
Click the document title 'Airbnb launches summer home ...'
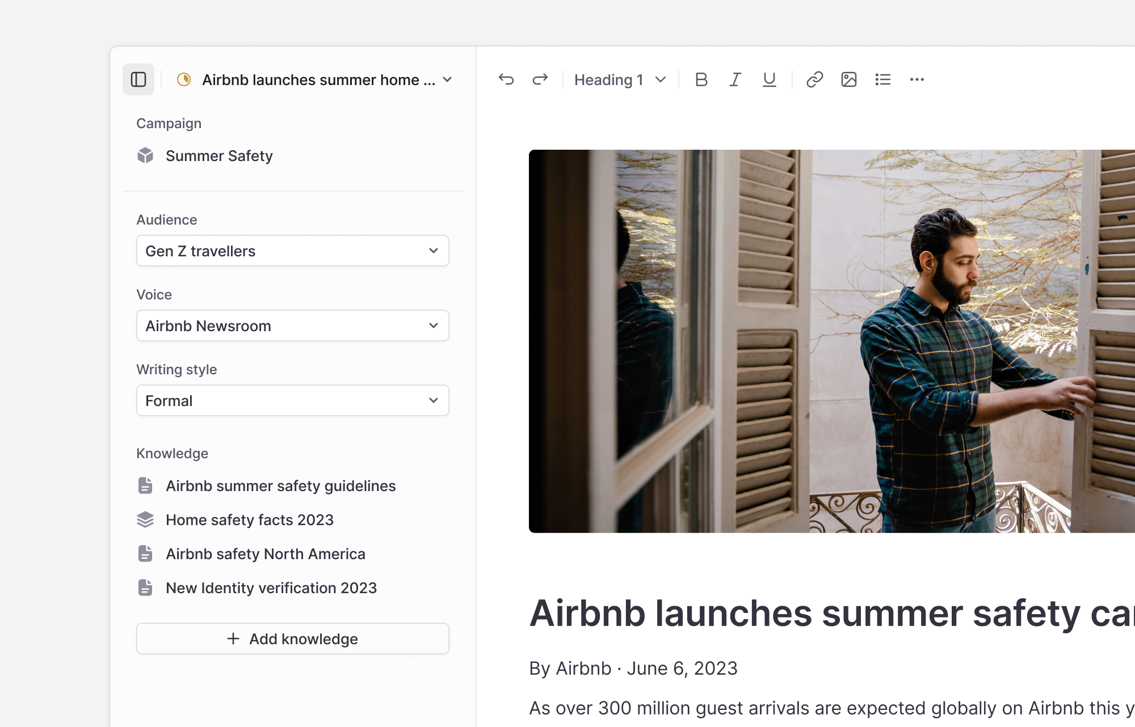coord(319,79)
